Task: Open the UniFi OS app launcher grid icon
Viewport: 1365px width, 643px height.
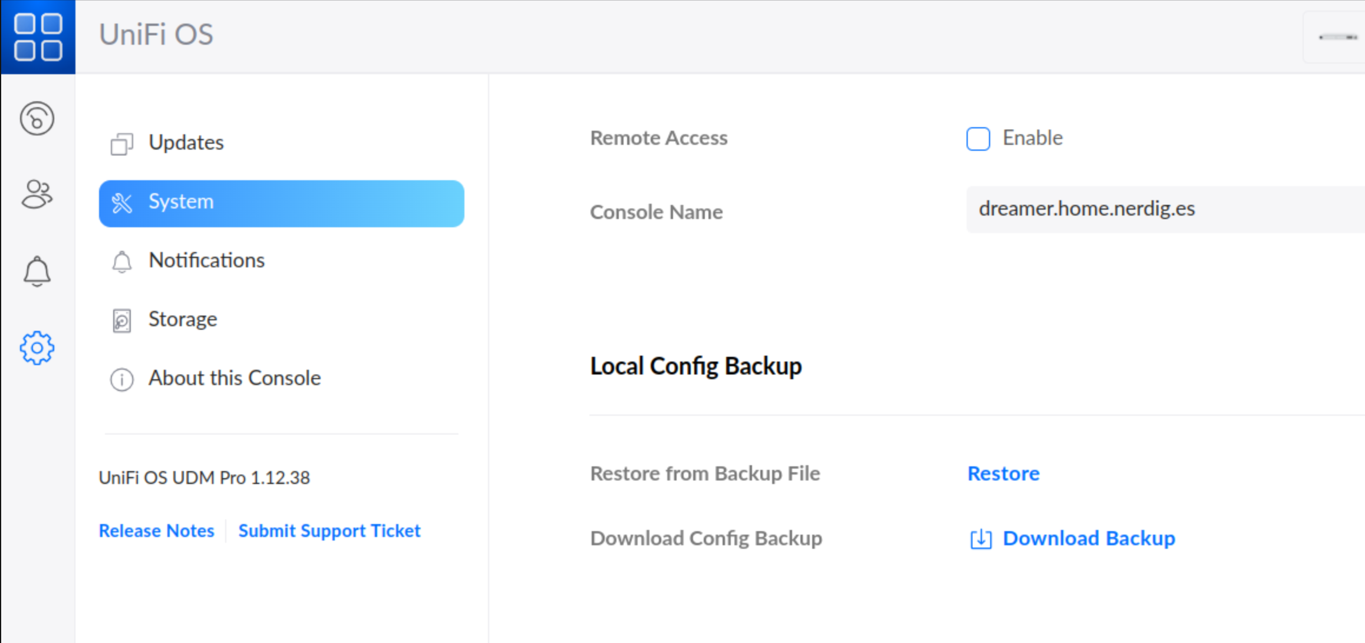Action: pyautogui.click(x=38, y=37)
